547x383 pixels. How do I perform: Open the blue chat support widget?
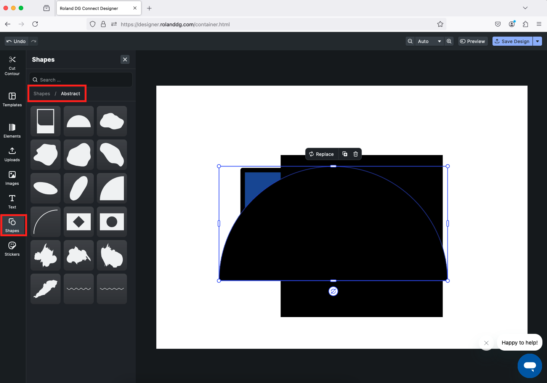(x=530, y=366)
